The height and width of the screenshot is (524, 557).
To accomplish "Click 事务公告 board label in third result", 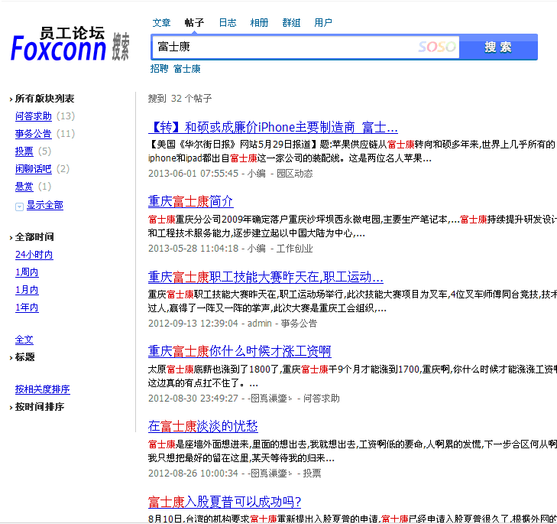I will (299, 324).
